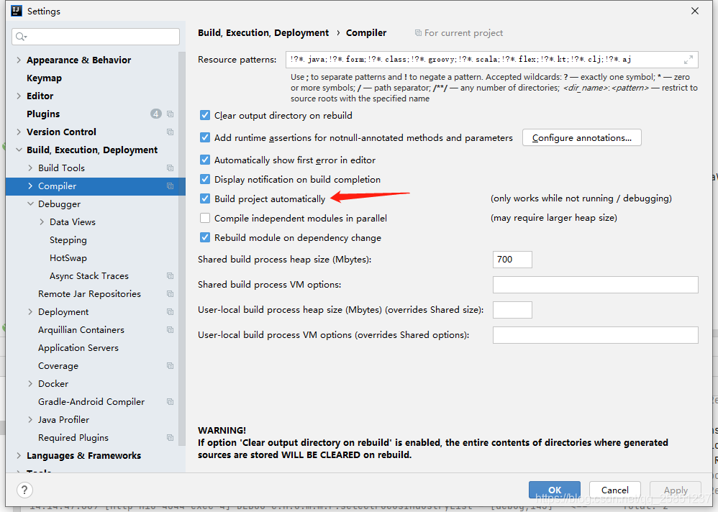Select Stepping under Debugger
This screenshot has width=718, height=512.
[68, 239]
